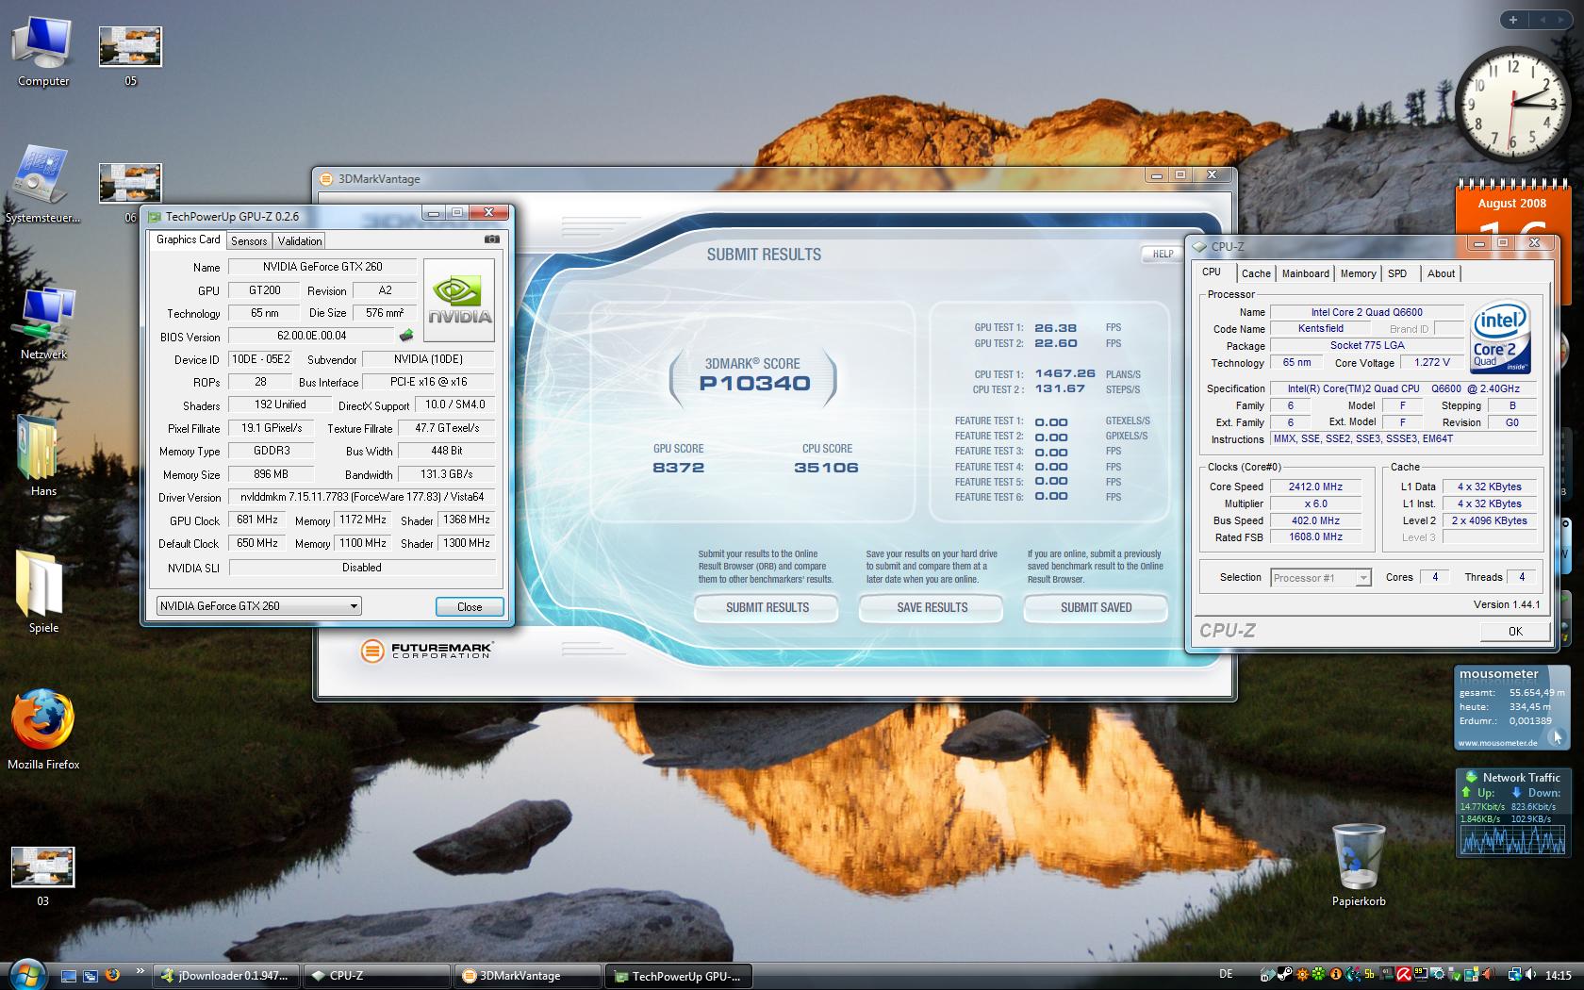Select the Netzwerk desktop icon
This screenshot has width=1584, height=990.
[43, 323]
